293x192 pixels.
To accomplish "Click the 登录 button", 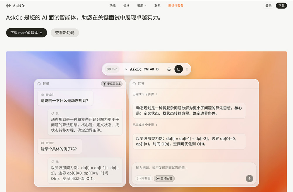I will click(x=268, y=6).
